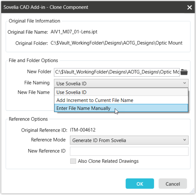196x195 pixels.
Task: Click the File and Folder Options heading
Action: (33, 61)
